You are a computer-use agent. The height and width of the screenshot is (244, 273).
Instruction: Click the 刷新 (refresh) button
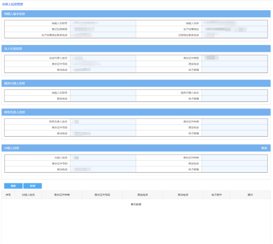pos(13,186)
